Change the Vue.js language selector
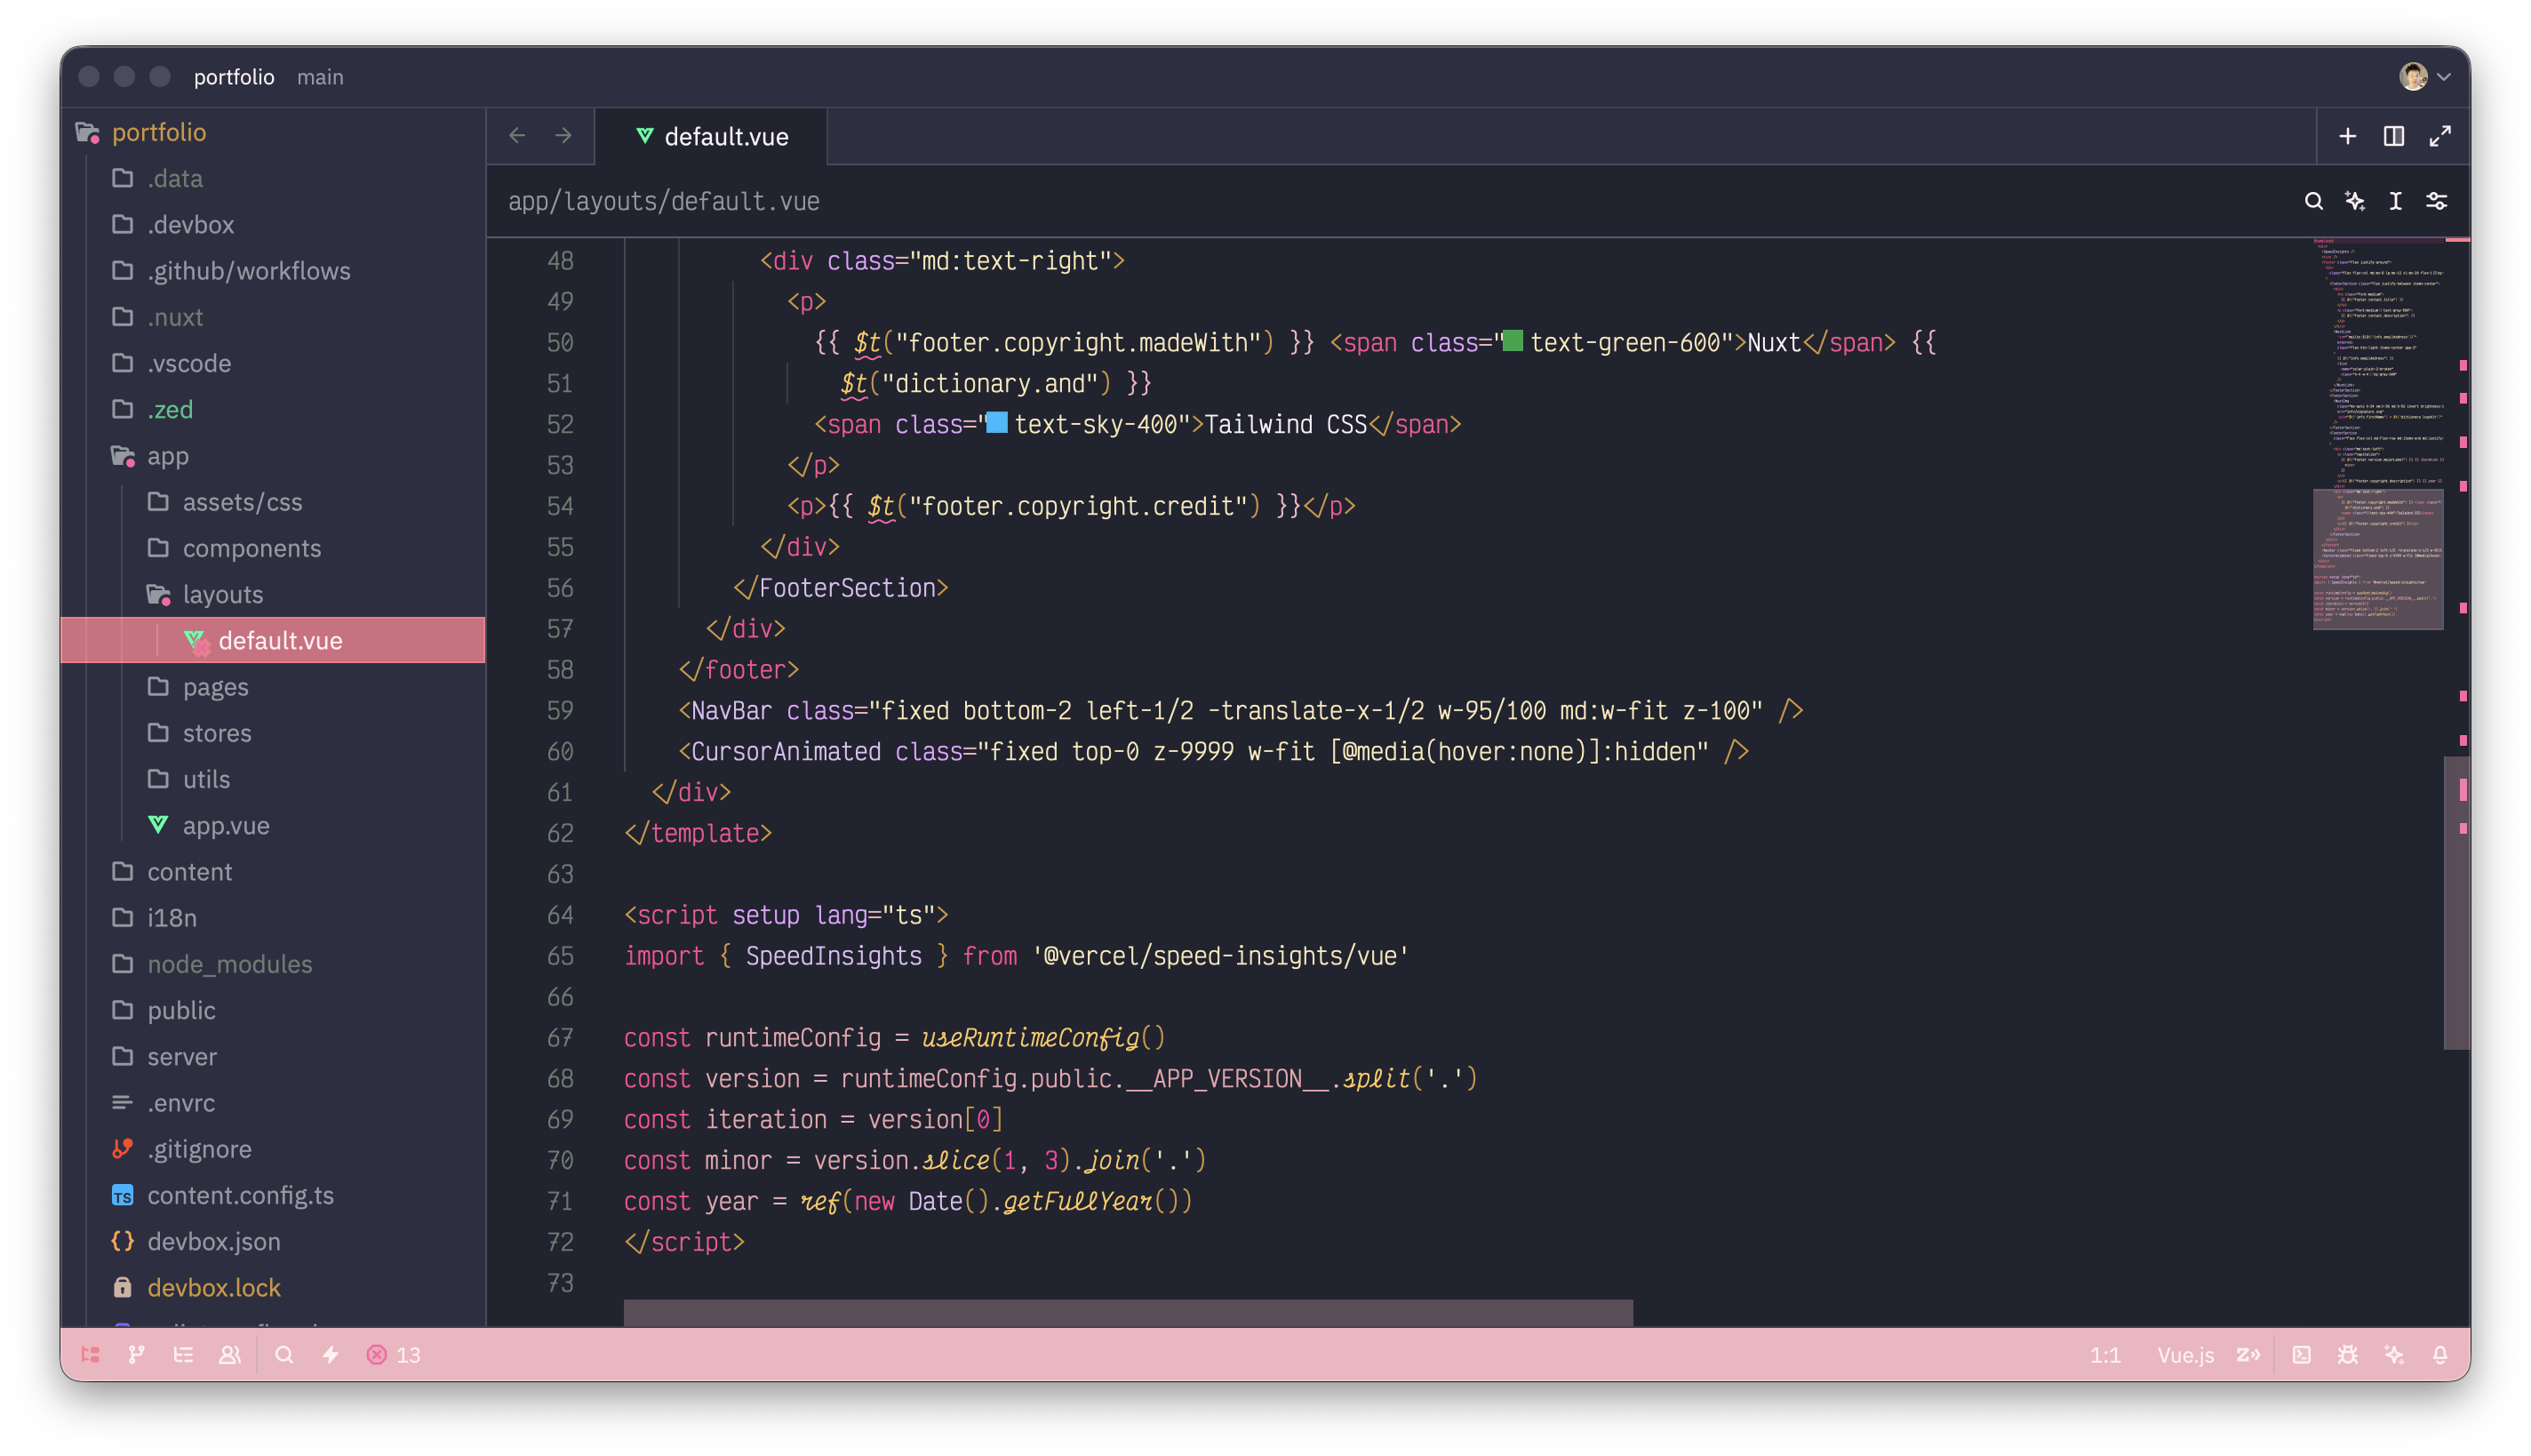This screenshot has width=2531, height=1456. pyautogui.click(x=2185, y=1354)
